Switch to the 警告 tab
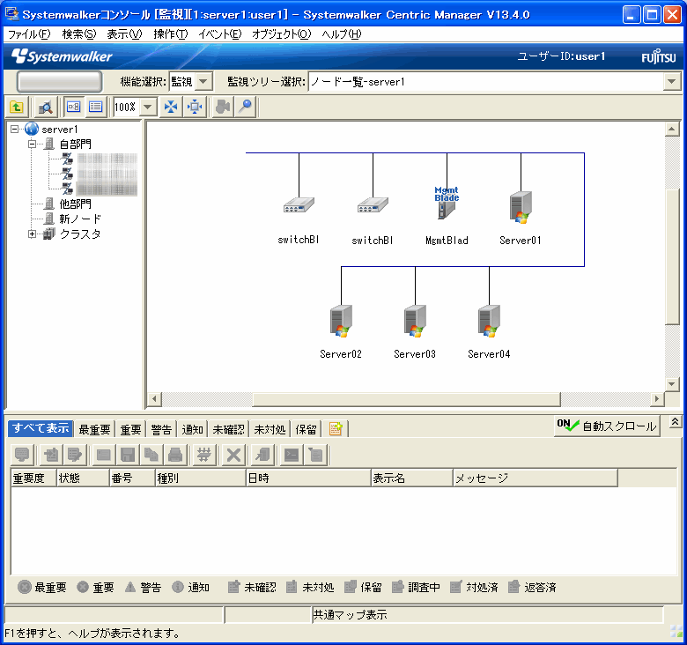This screenshot has width=687, height=645. (161, 429)
